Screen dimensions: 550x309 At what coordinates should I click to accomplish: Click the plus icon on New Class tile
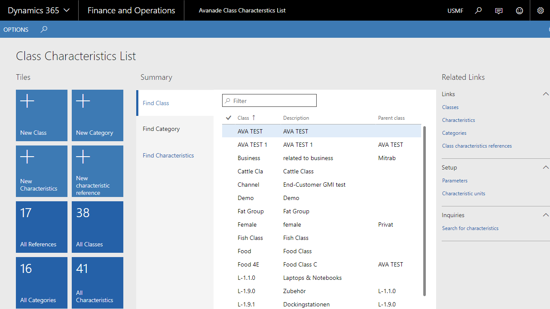[x=27, y=101]
